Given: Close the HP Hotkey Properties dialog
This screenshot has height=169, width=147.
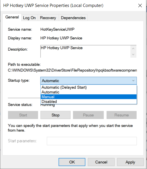Looking at the screenshot, I should (140, 5).
